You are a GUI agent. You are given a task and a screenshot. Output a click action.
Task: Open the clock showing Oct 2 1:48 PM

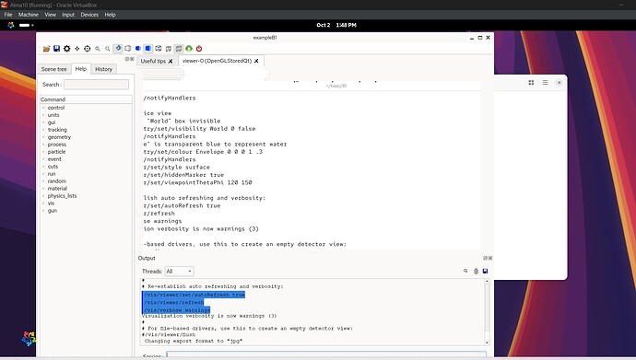tap(336, 25)
